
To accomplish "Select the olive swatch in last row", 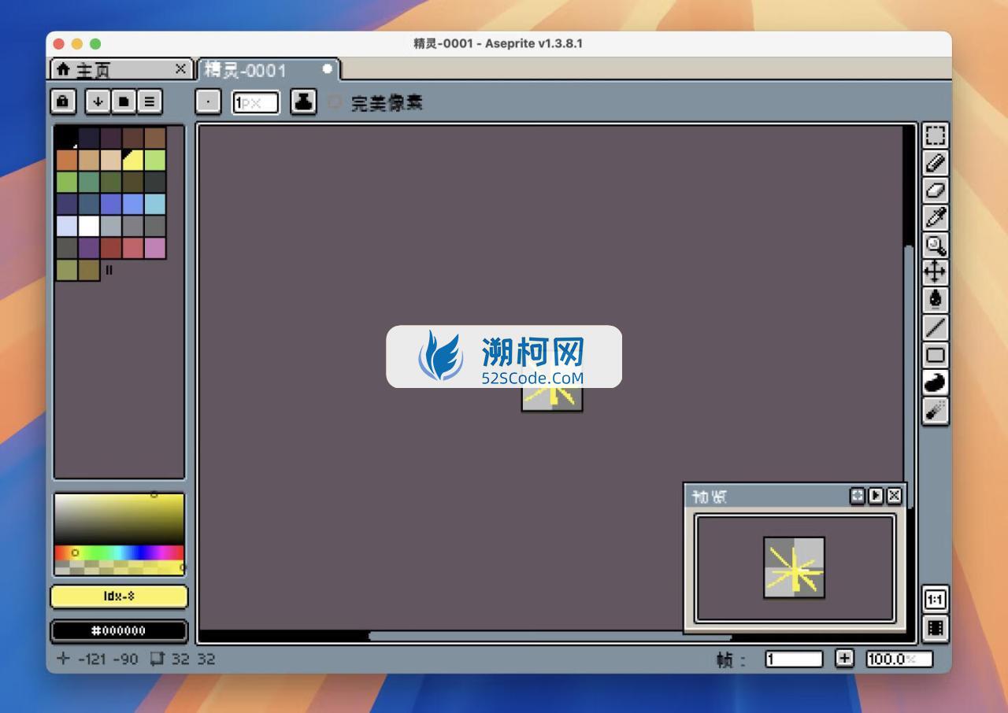I will (67, 270).
